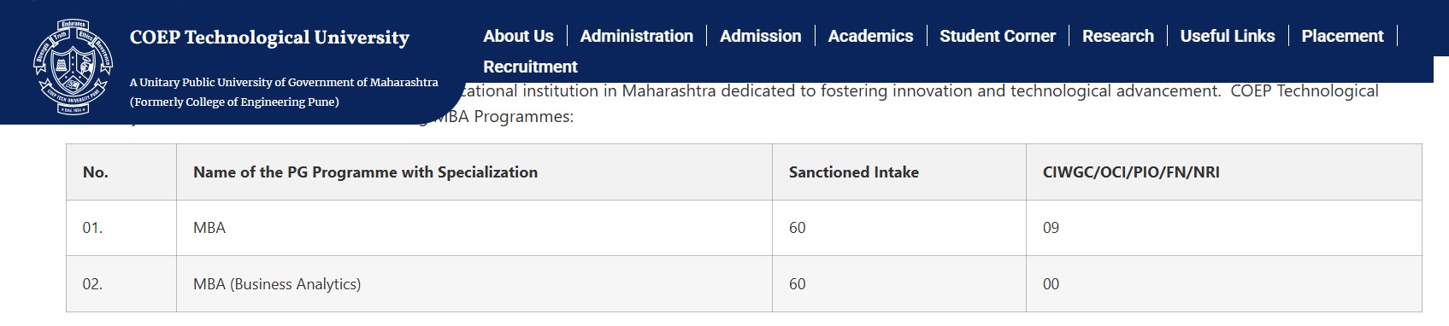Expand the Research navigation item
The image size is (1449, 326).
1117,36
